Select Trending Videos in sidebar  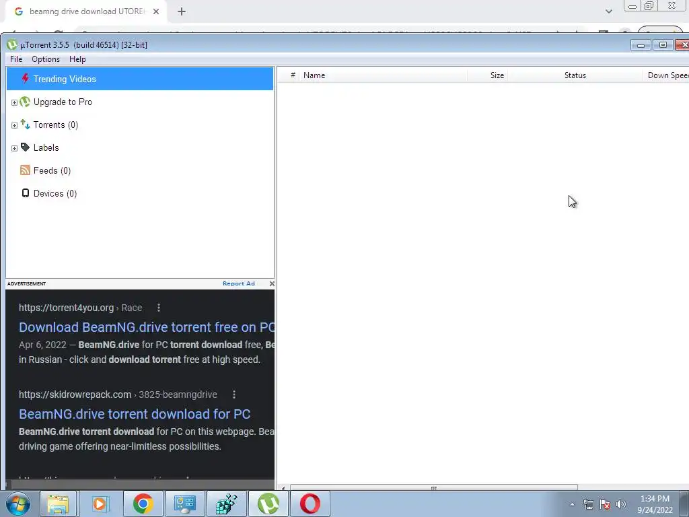pos(140,79)
